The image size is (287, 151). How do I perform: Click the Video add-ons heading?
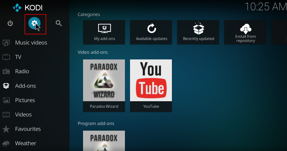coord(93,52)
